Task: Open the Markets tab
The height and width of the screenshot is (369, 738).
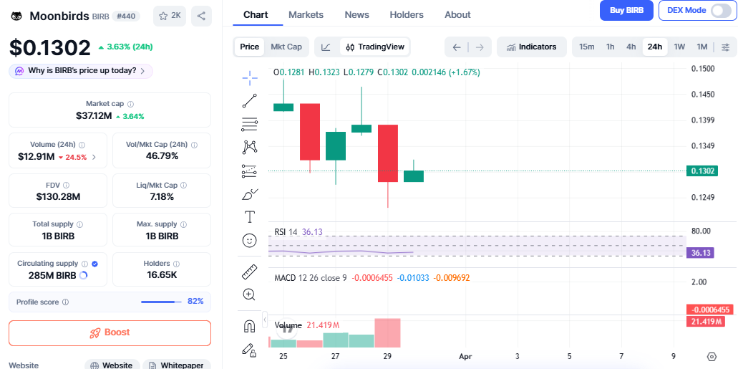Action: pyautogui.click(x=306, y=14)
